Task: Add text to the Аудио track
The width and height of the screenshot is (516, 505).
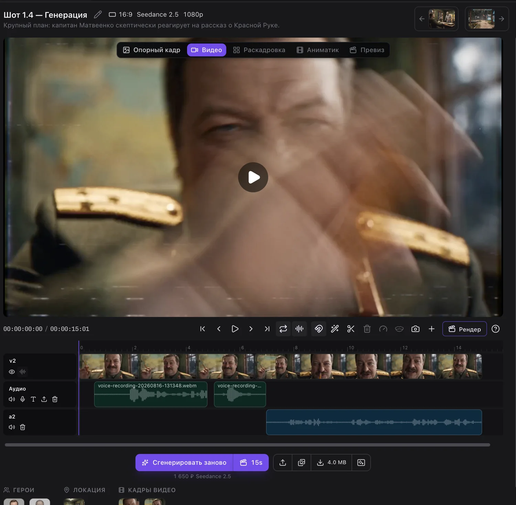Action: pyautogui.click(x=33, y=399)
